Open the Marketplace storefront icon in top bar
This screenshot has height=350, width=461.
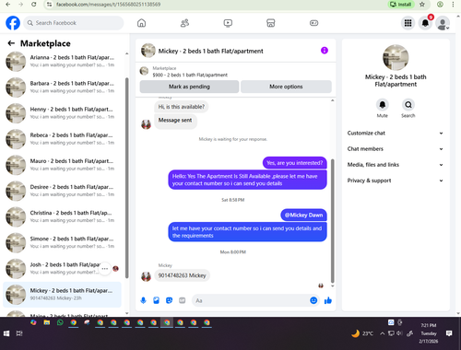[x=271, y=23]
